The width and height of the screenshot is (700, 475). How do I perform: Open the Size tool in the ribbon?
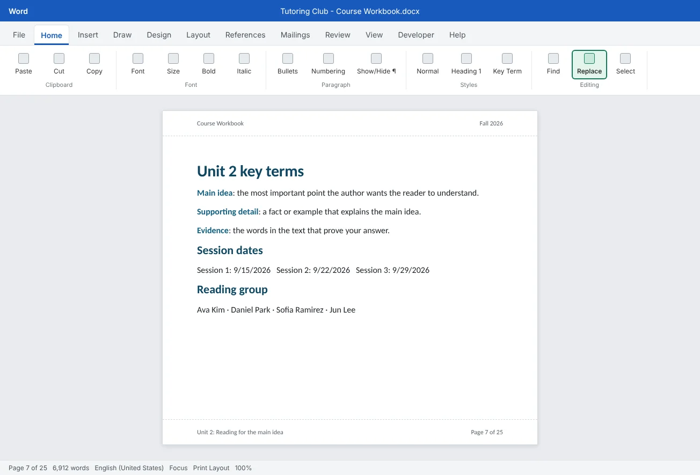point(173,64)
